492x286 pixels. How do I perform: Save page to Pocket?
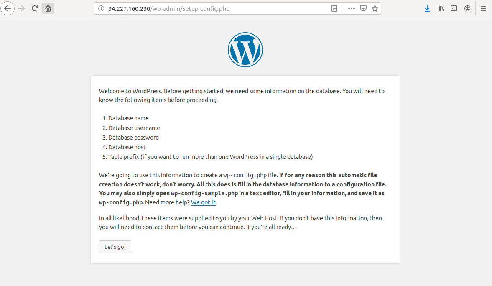[x=363, y=8]
